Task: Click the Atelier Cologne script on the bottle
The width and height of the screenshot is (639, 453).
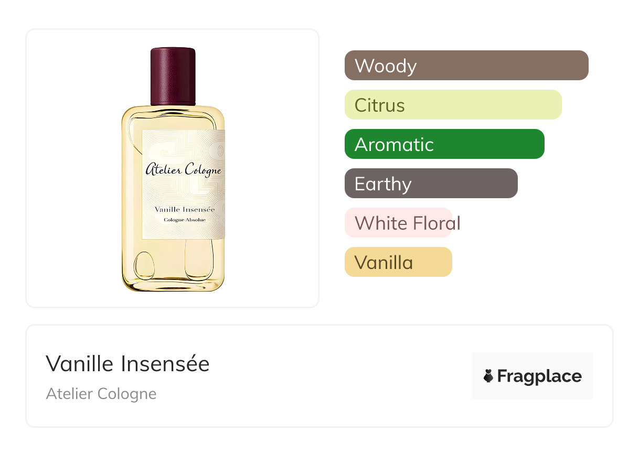Action: tap(183, 170)
